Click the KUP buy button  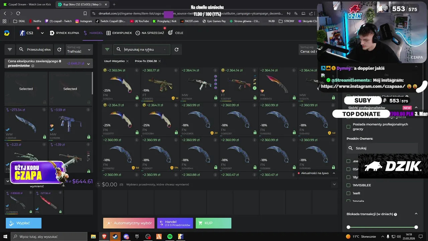(213, 223)
